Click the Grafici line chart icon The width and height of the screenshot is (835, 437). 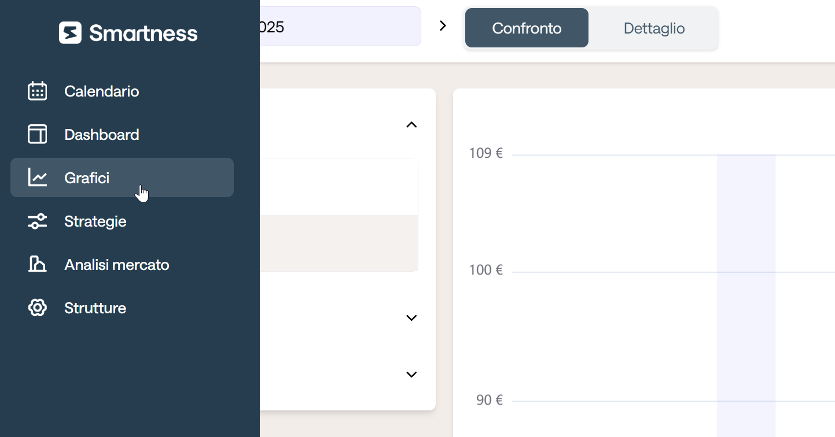tap(38, 177)
